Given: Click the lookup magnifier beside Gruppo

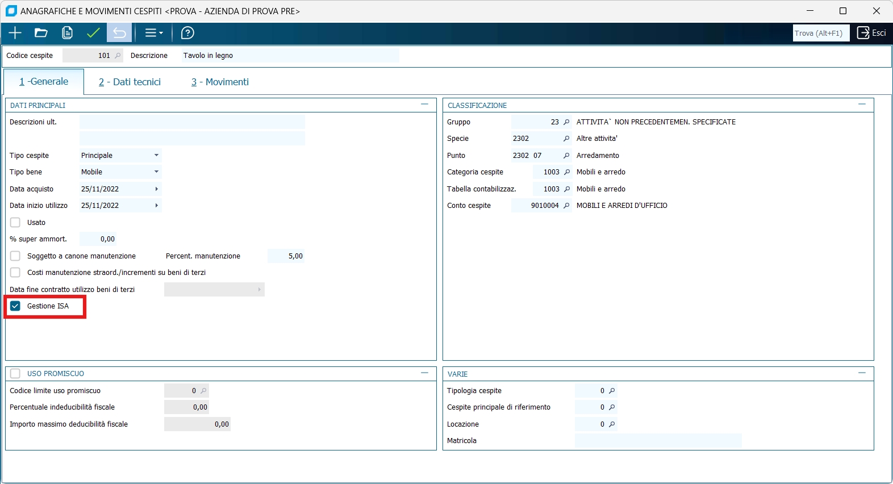Looking at the screenshot, I should pos(566,122).
